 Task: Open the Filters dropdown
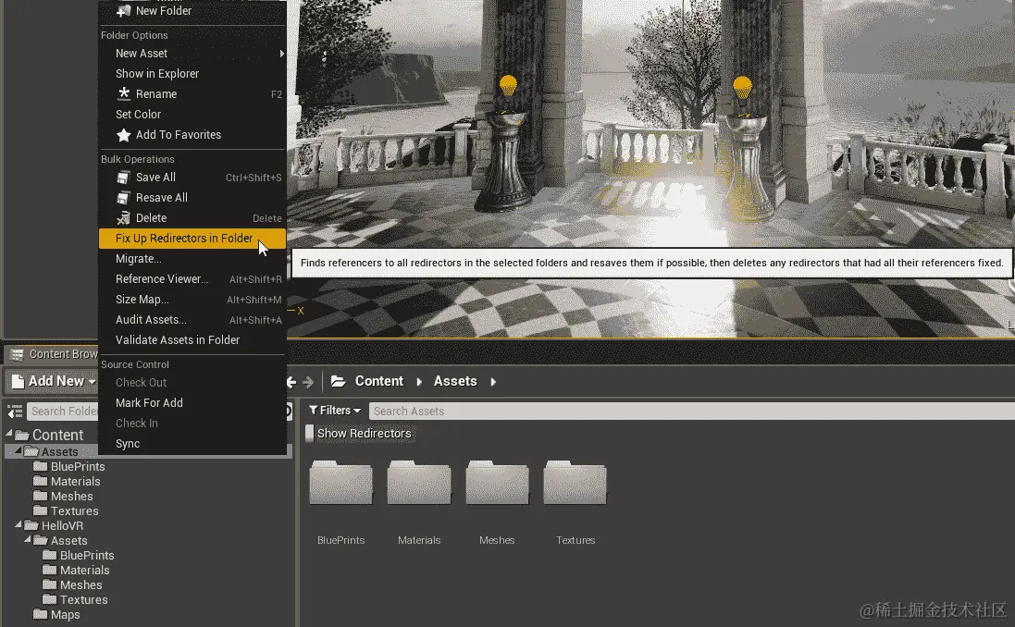point(335,411)
